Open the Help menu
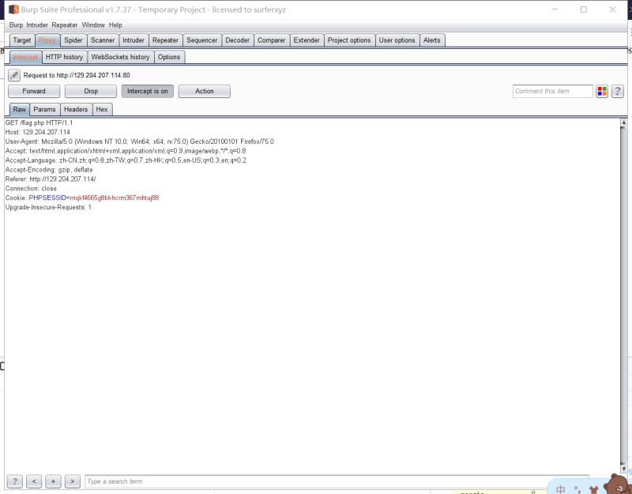Screen dimensions: 632x494 (115, 25)
